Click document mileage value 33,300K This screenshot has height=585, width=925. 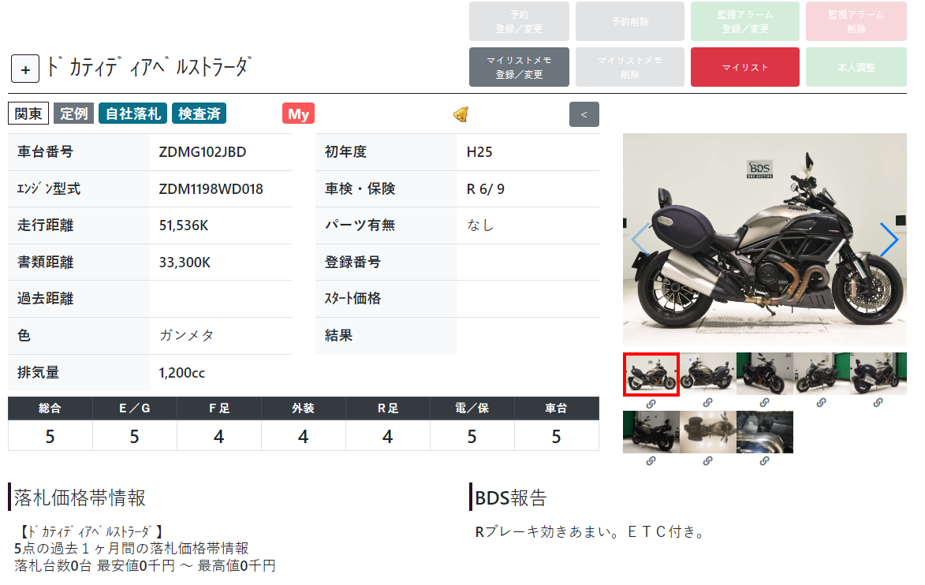click(185, 263)
